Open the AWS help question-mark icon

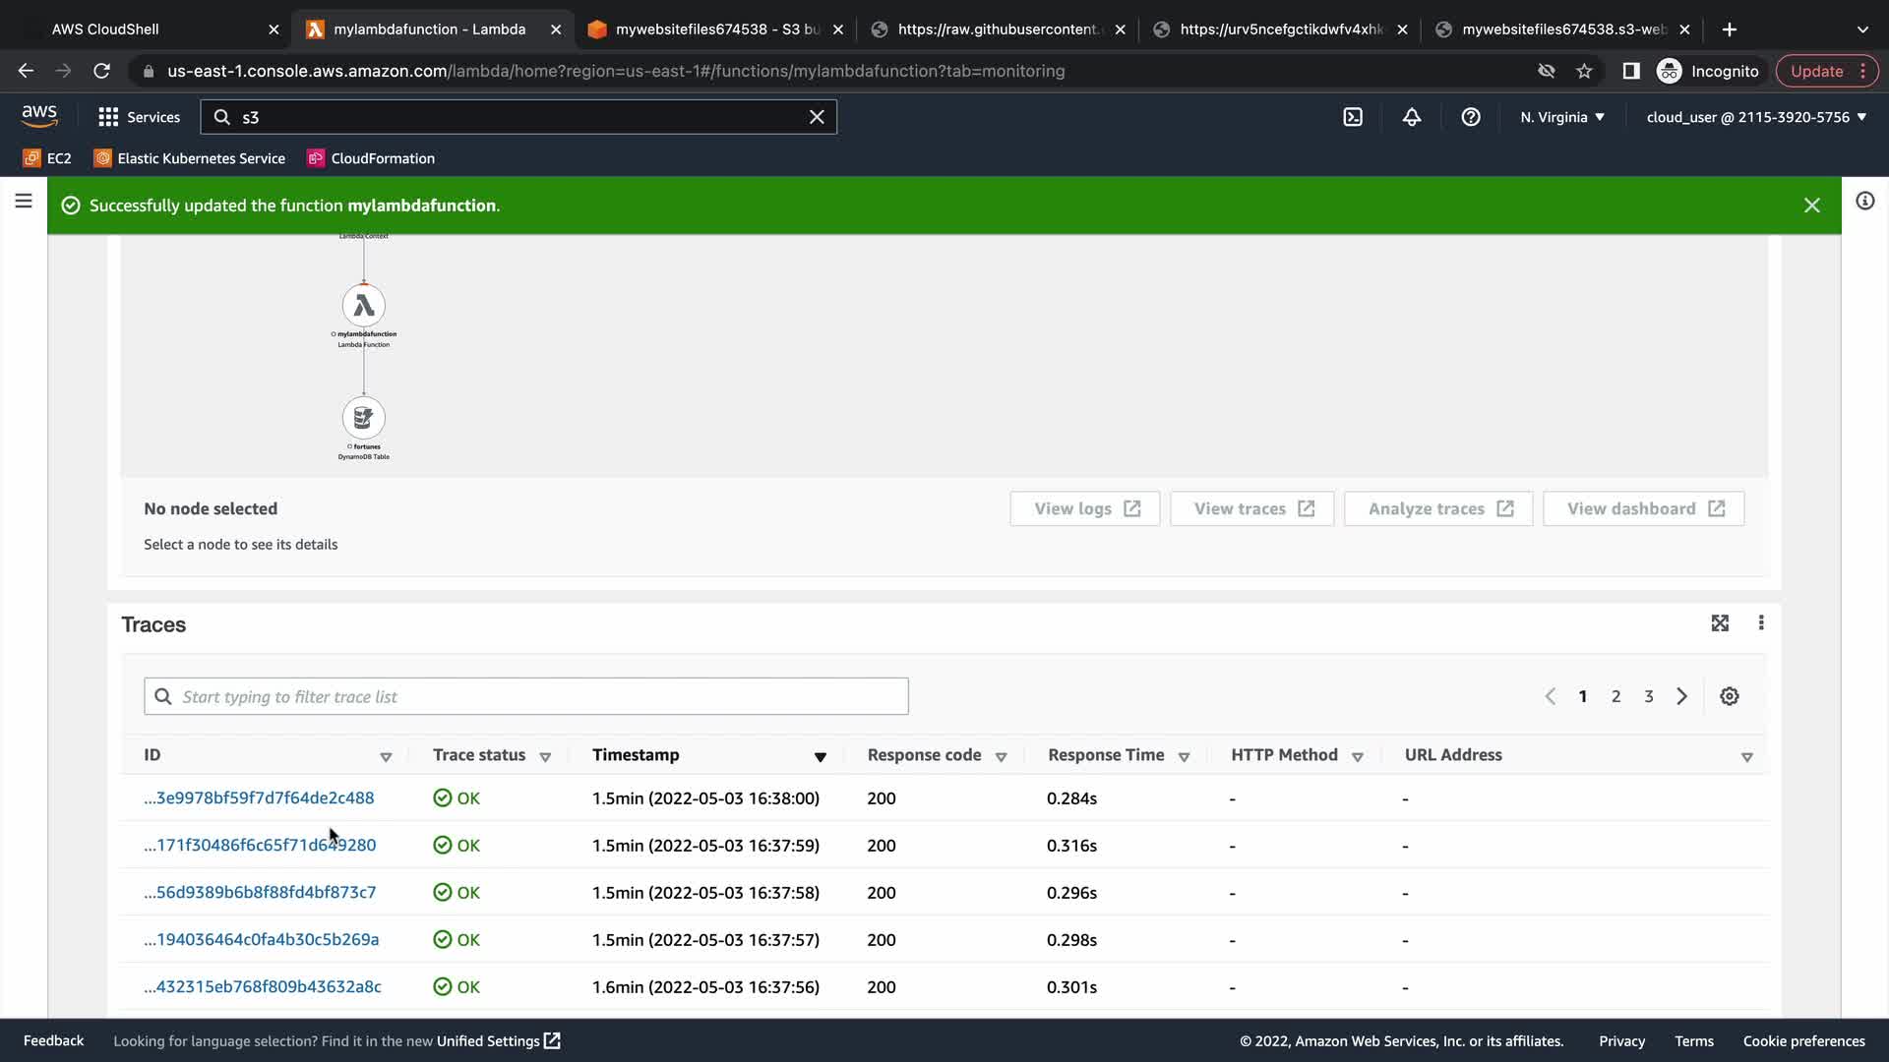(x=1471, y=117)
